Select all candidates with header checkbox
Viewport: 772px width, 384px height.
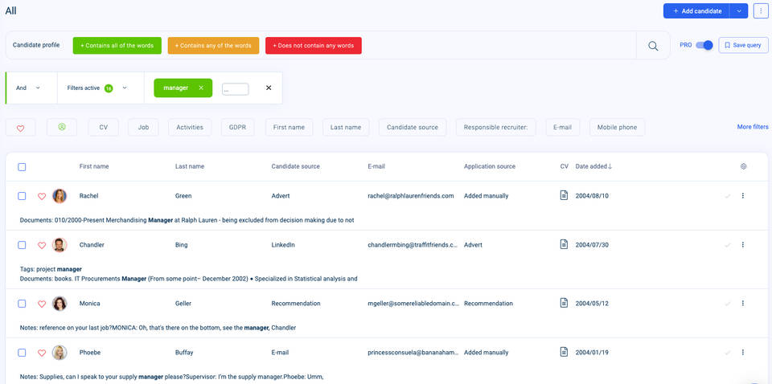tap(22, 167)
